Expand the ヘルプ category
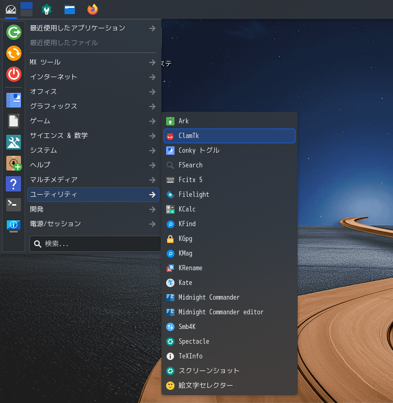 click(x=93, y=165)
